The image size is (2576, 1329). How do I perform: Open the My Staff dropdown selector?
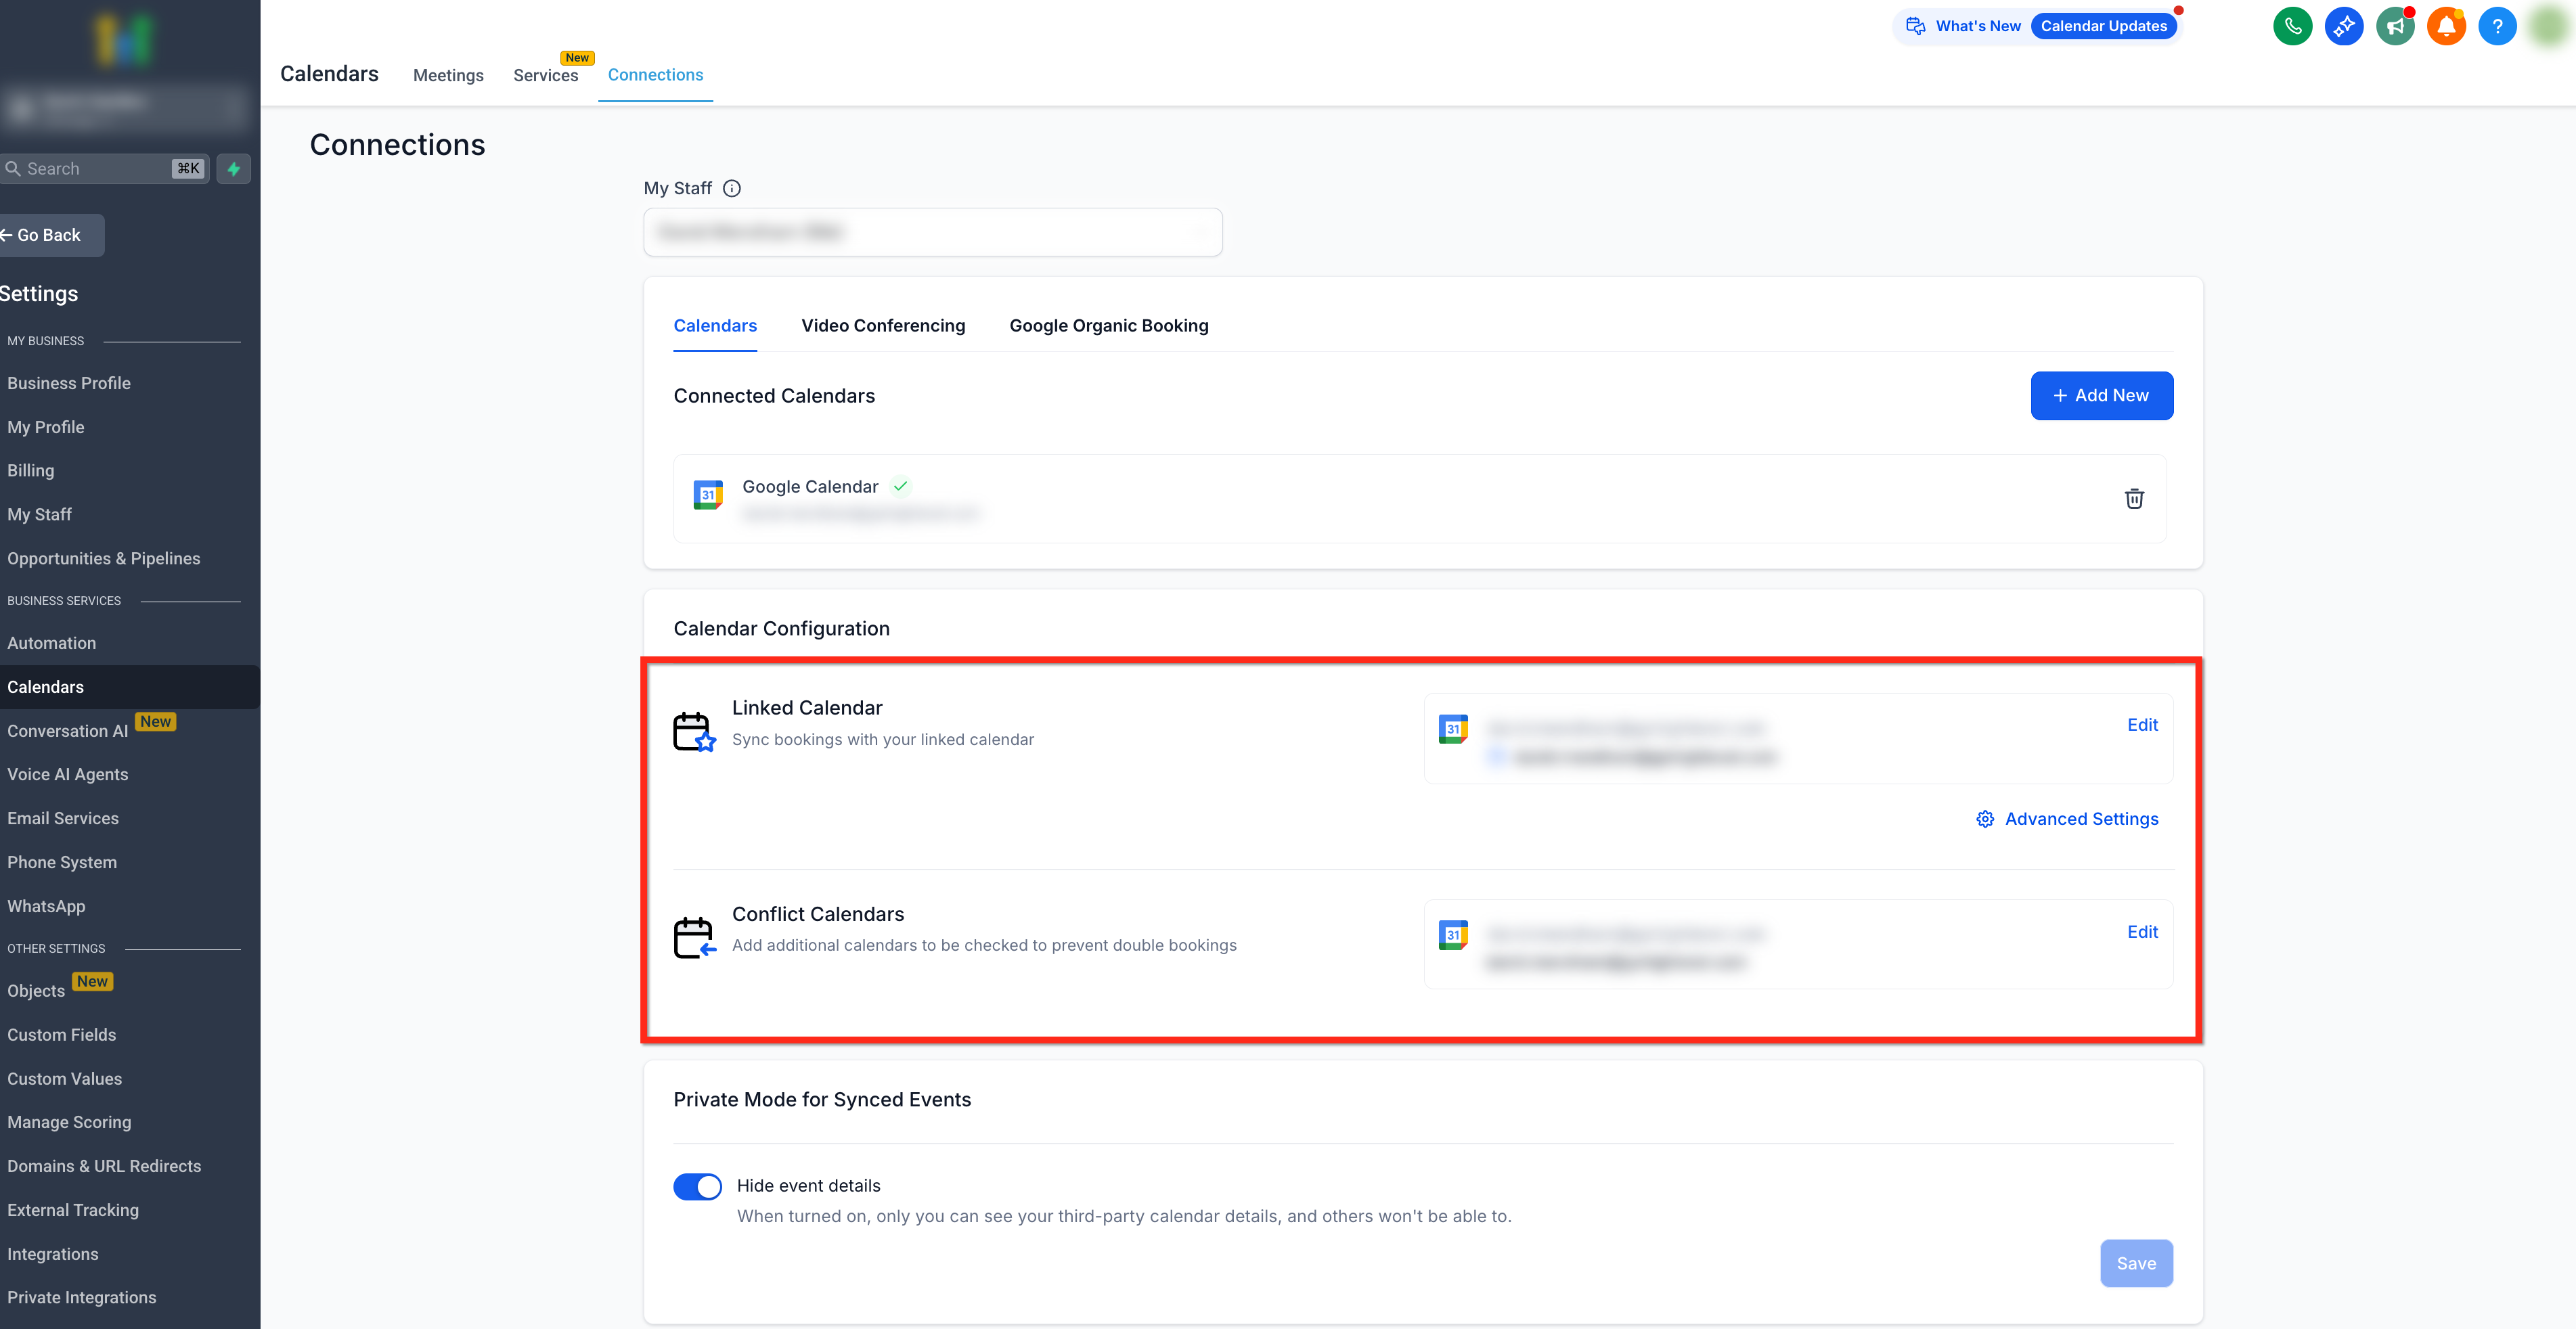click(932, 232)
